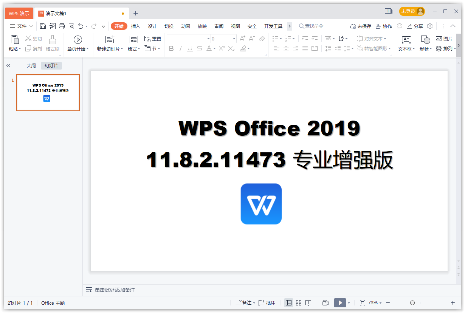The image size is (465, 313).
Task: Click the Save icon in quick access toolbar
Action: coord(43,26)
